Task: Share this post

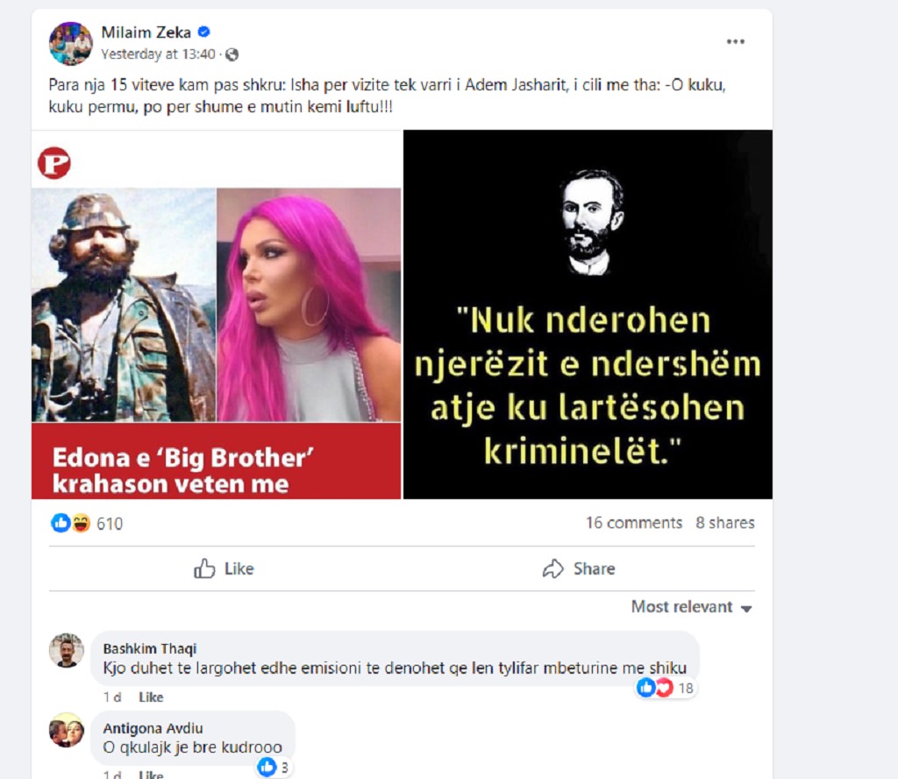Action: (x=579, y=568)
